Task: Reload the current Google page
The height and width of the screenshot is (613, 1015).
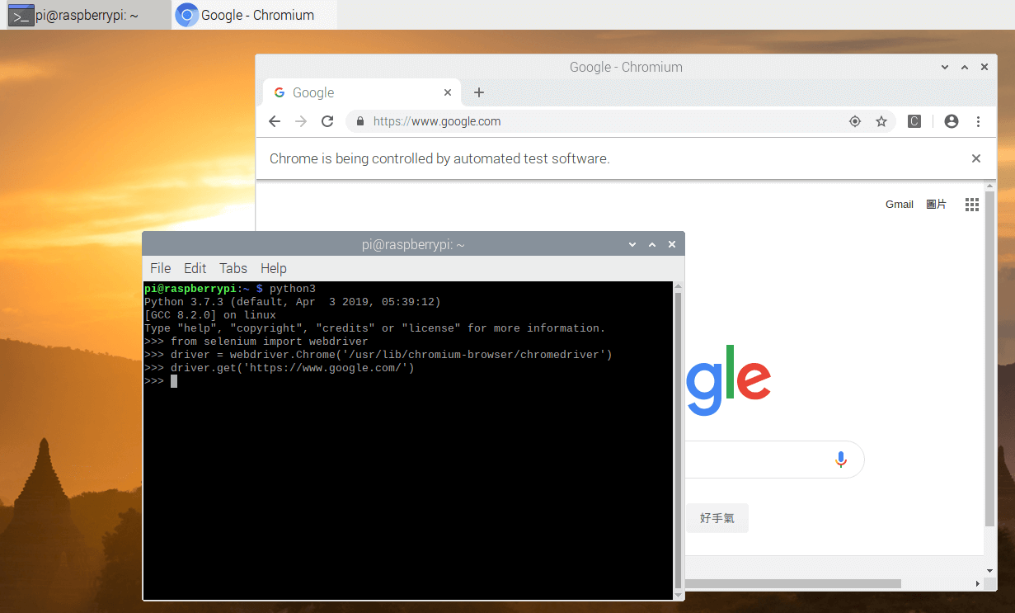Action: [327, 120]
